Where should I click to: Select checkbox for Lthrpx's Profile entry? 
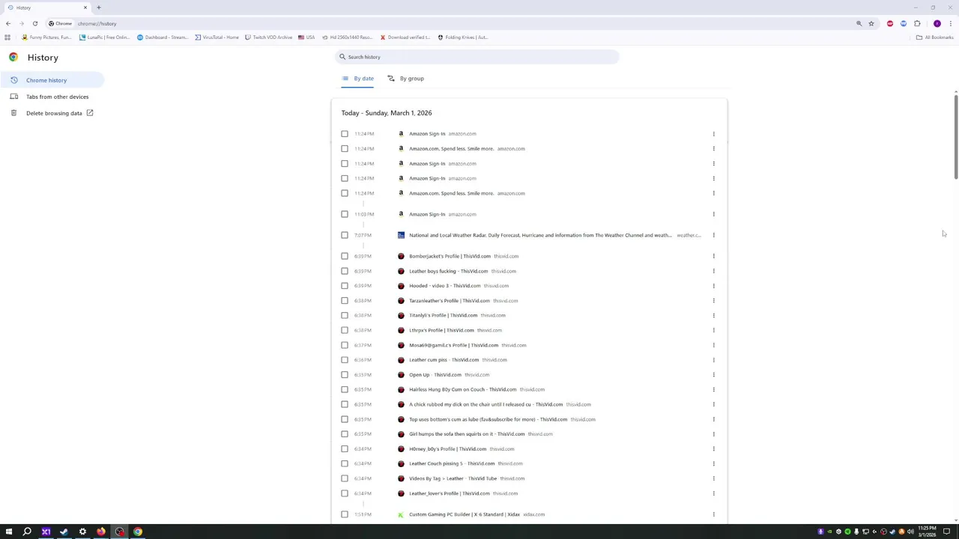[345, 330]
